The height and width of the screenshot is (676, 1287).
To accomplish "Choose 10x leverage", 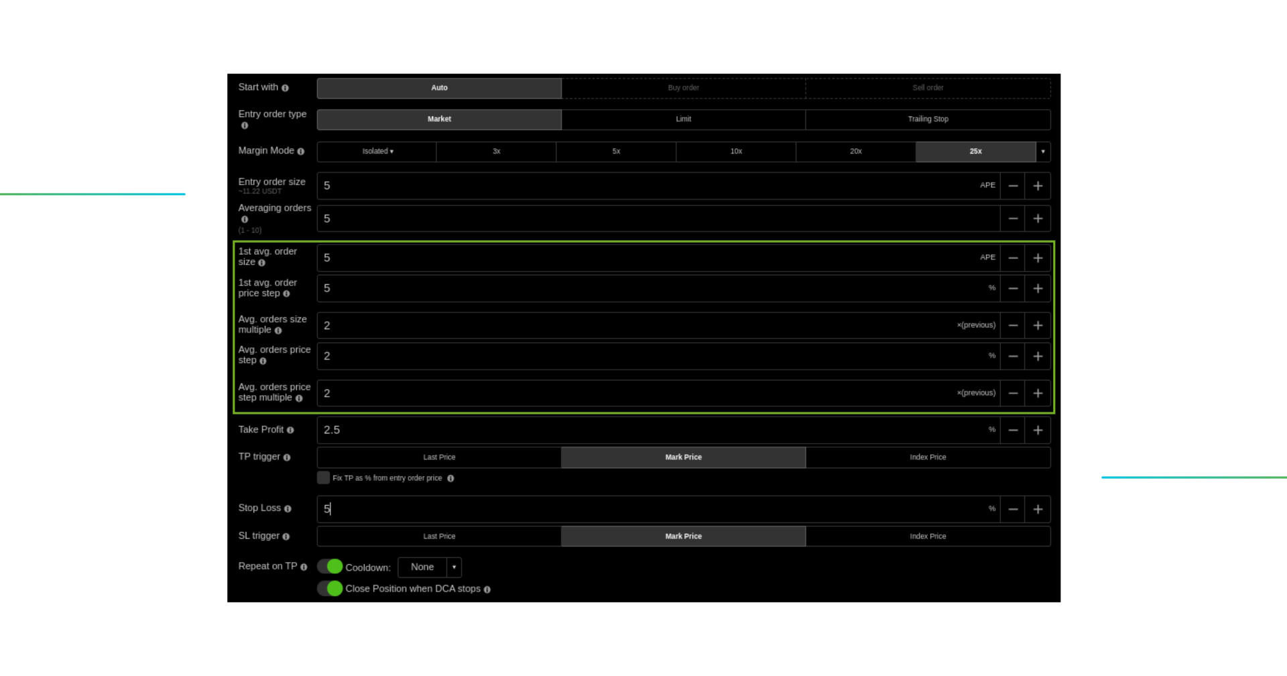I will click(x=736, y=152).
